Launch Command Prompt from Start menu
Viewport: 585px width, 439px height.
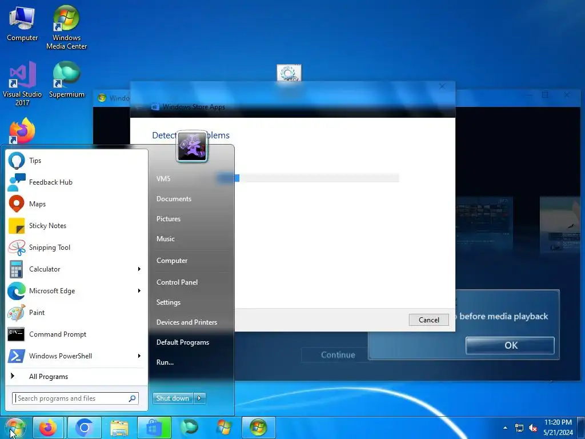(x=77, y=334)
